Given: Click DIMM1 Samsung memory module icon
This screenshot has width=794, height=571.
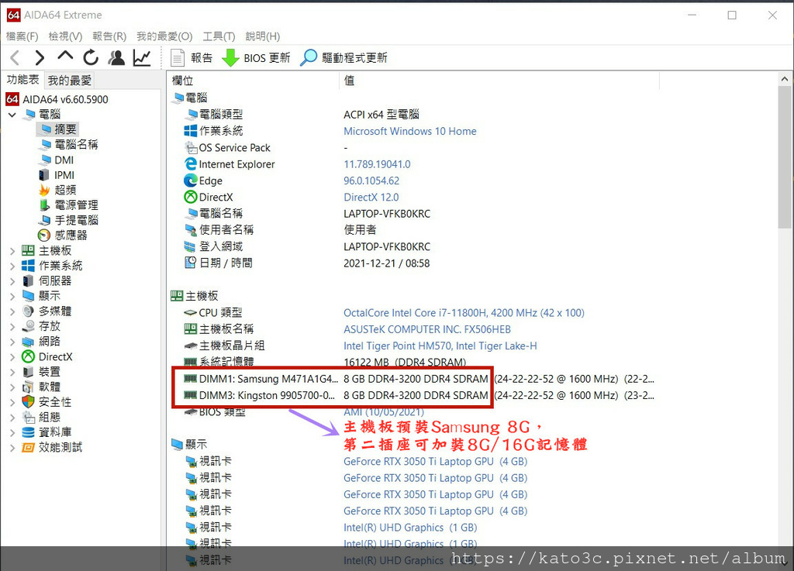Looking at the screenshot, I should click(191, 379).
